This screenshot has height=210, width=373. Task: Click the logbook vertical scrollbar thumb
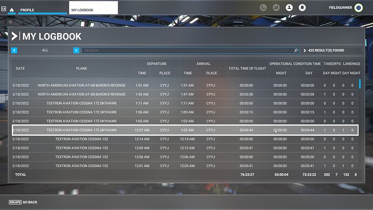point(359,84)
